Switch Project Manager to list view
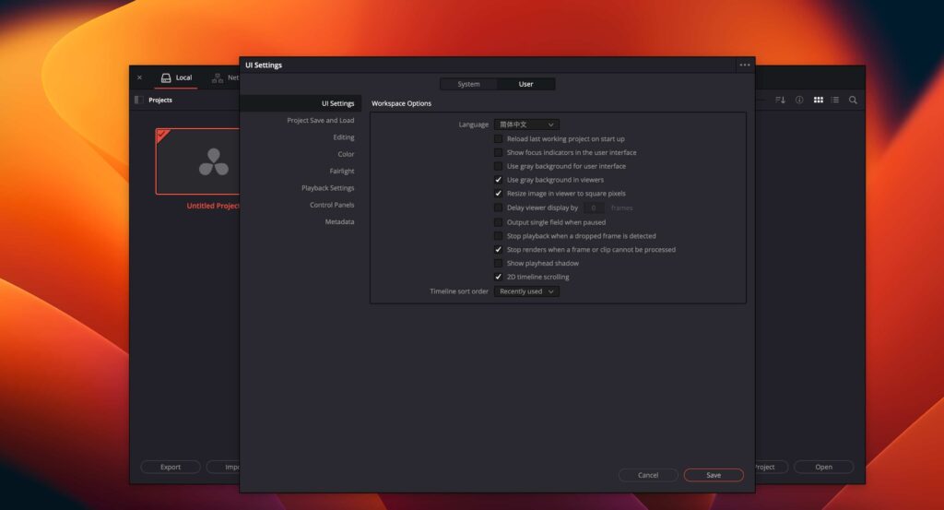 coord(835,100)
